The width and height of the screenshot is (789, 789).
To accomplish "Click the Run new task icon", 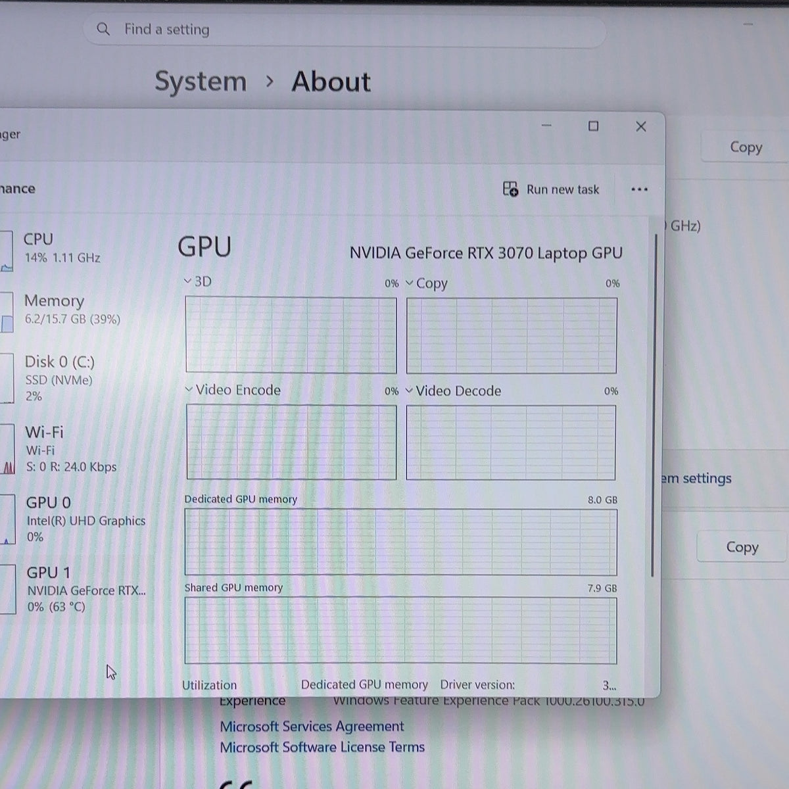I will (x=510, y=189).
